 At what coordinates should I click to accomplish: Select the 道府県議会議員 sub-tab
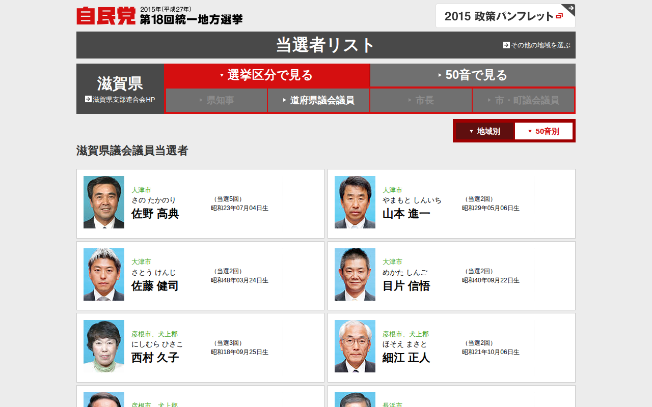(x=318, y=100)
